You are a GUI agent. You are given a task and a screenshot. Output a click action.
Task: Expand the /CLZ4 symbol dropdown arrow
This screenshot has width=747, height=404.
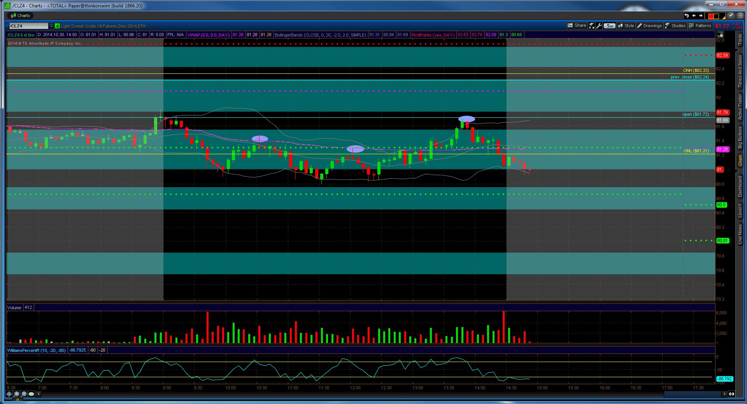click(x=51, y=26)
